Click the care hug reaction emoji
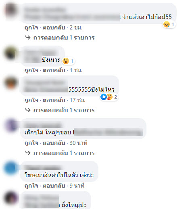The width and height of the screenshot is (194, 209). click(x=110, y=97)
